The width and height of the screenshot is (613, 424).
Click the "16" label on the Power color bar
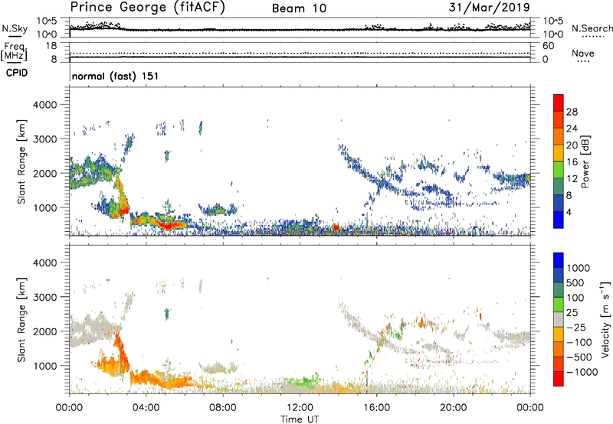(572, 162)
